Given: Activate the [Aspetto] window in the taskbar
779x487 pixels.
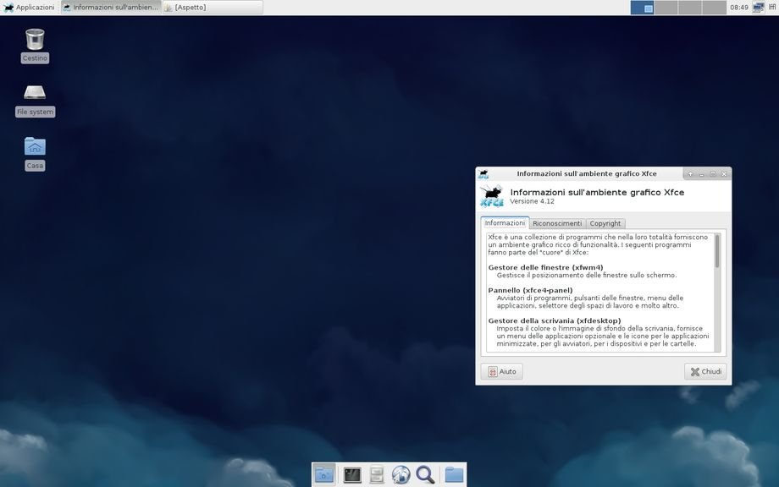Looking at the screenshot, I should [212, 8].
